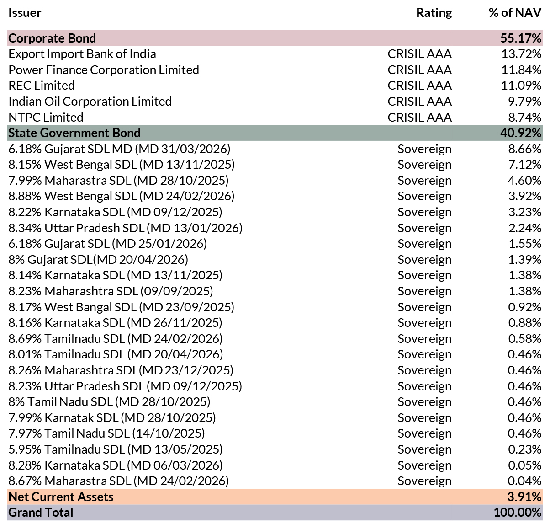Click Sovereign rating for 8.67% Maharastra SDL
Screen dimensions: 550x524
(x=424, y=481)
